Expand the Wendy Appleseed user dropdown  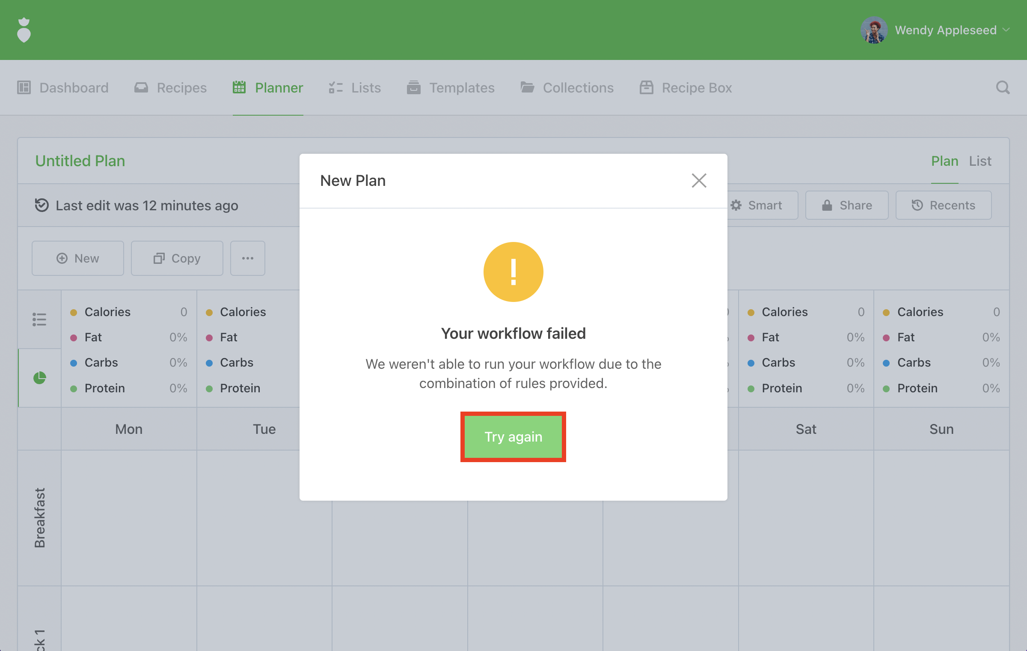[1006, 30]
